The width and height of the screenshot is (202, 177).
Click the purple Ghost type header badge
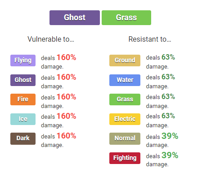coord(75,17)
